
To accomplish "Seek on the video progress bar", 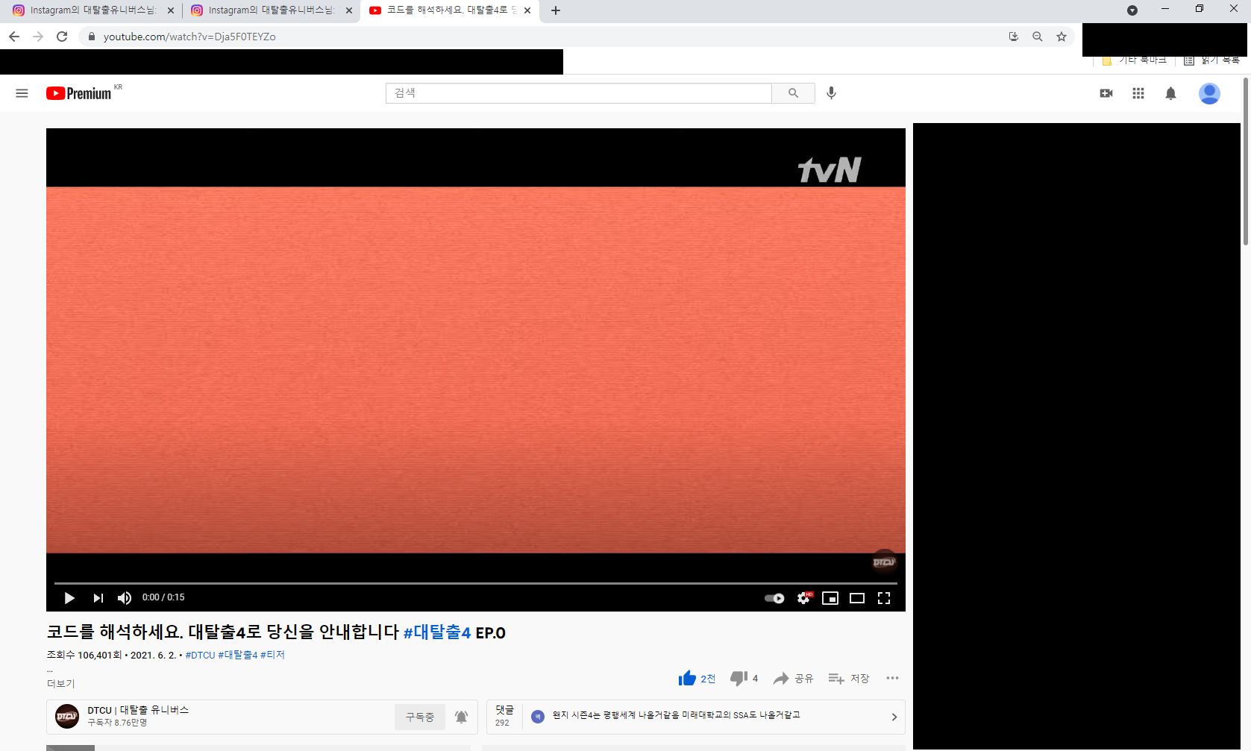I will point(475,582).
